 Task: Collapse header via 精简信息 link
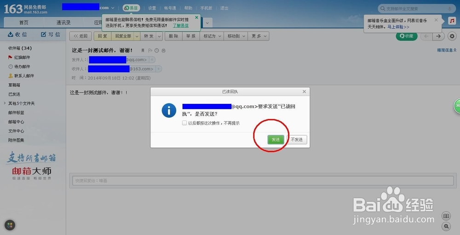click(447, 50)
